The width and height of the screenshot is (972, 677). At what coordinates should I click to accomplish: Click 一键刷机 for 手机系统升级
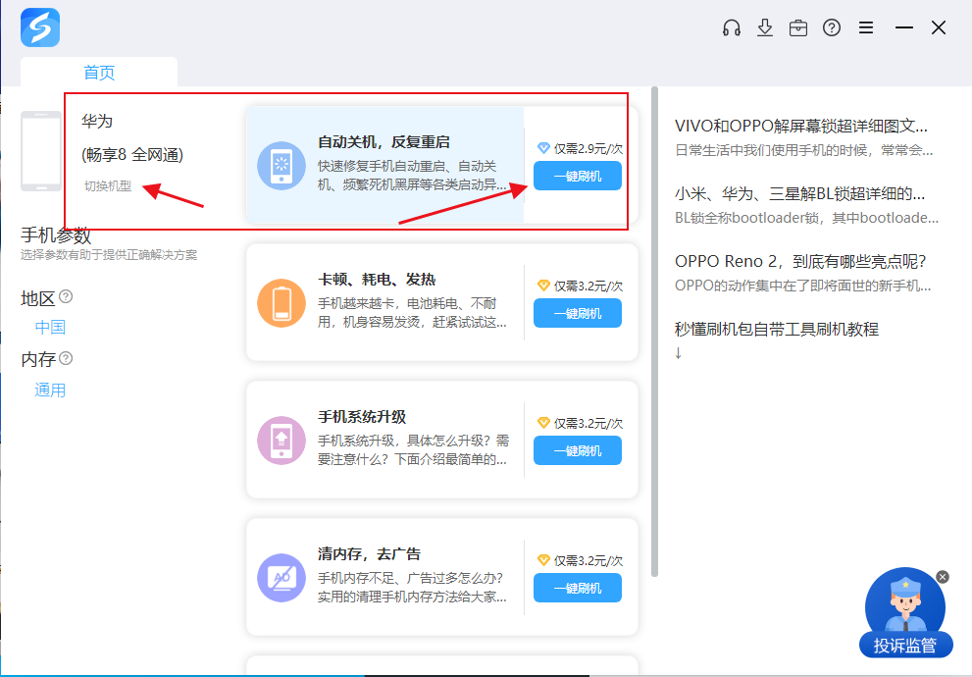577,450
